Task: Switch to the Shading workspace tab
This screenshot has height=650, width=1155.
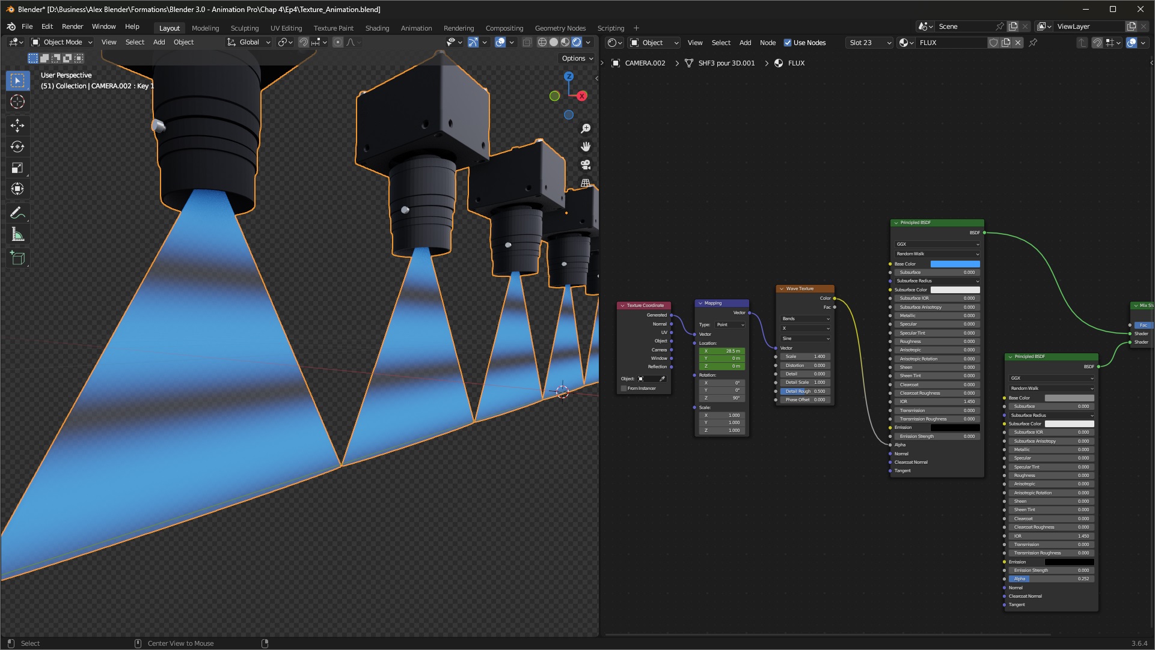Action: click(x=377, y=28)
